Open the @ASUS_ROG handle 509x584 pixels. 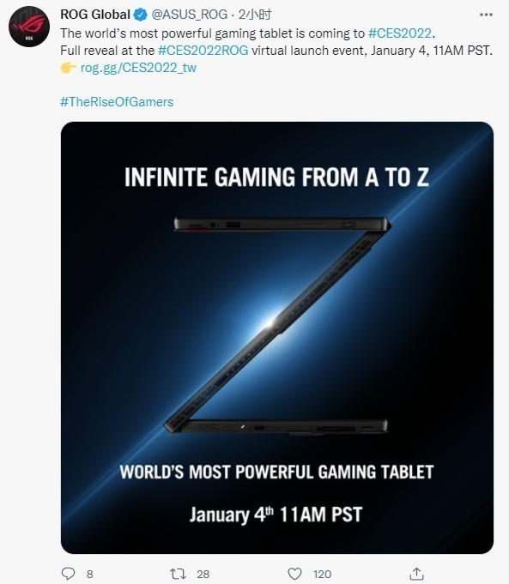pos(190,15)
